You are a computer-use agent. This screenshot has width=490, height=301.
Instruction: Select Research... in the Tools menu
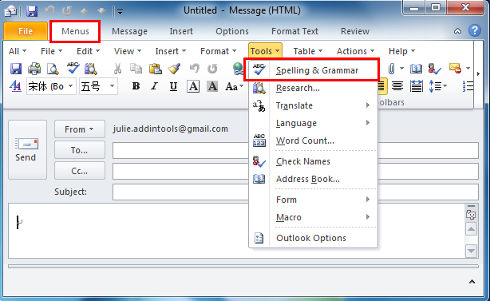[x=313, y=88]
